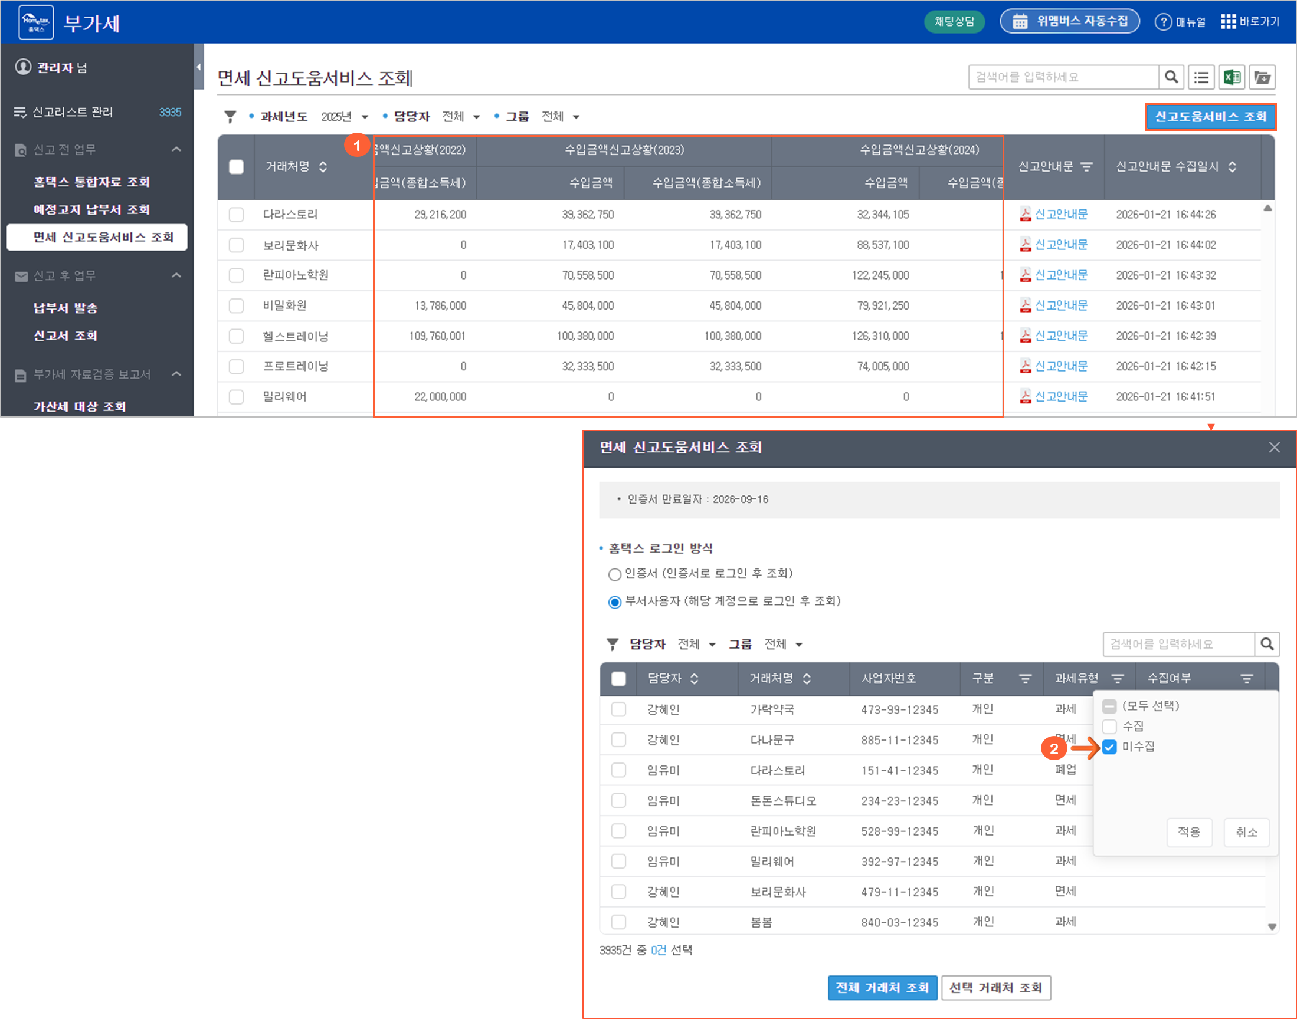Check the 수집 filter checkbox
Viewport: 1297px width, 1019px height.
(1109, 726)
